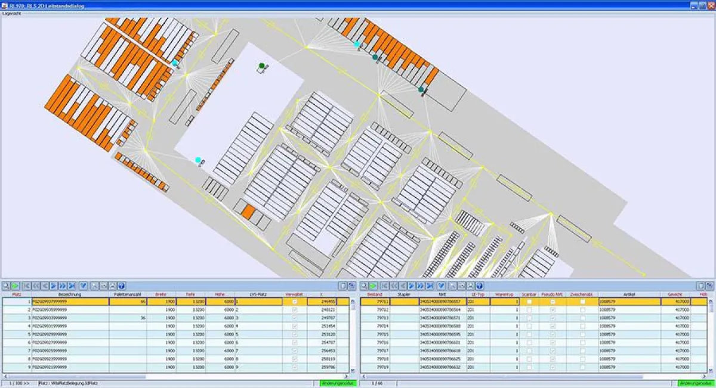Jump to last record in left table toolbar
This screenshot has height=388, width=716.
[x=72, y=287]
